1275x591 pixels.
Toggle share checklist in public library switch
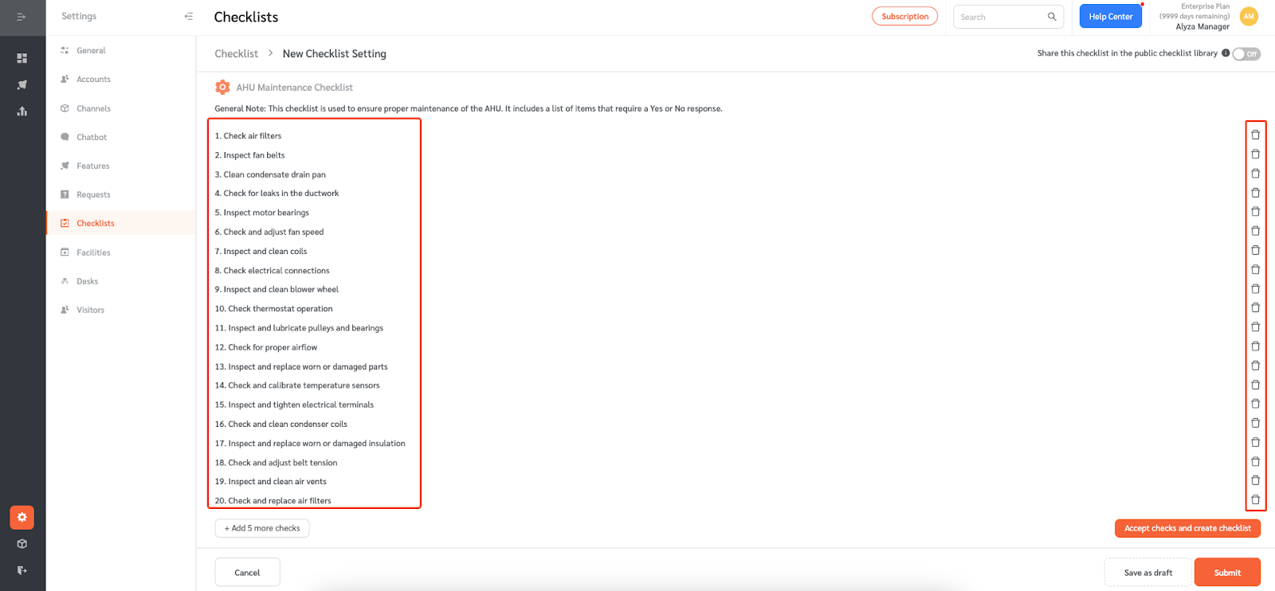pos(1246,54)
